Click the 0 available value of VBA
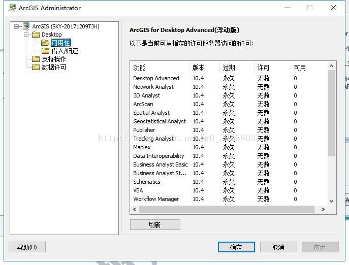The width and height of the screenshot is (349, 265). coord(295,190)
